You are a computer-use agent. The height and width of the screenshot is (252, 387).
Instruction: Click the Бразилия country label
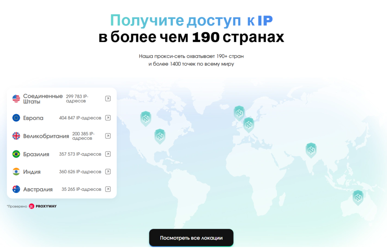point(36,154)
